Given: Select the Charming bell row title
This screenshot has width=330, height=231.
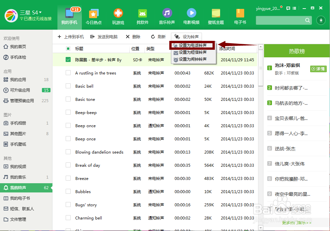Looking at the screenshot, I should 88,218.
